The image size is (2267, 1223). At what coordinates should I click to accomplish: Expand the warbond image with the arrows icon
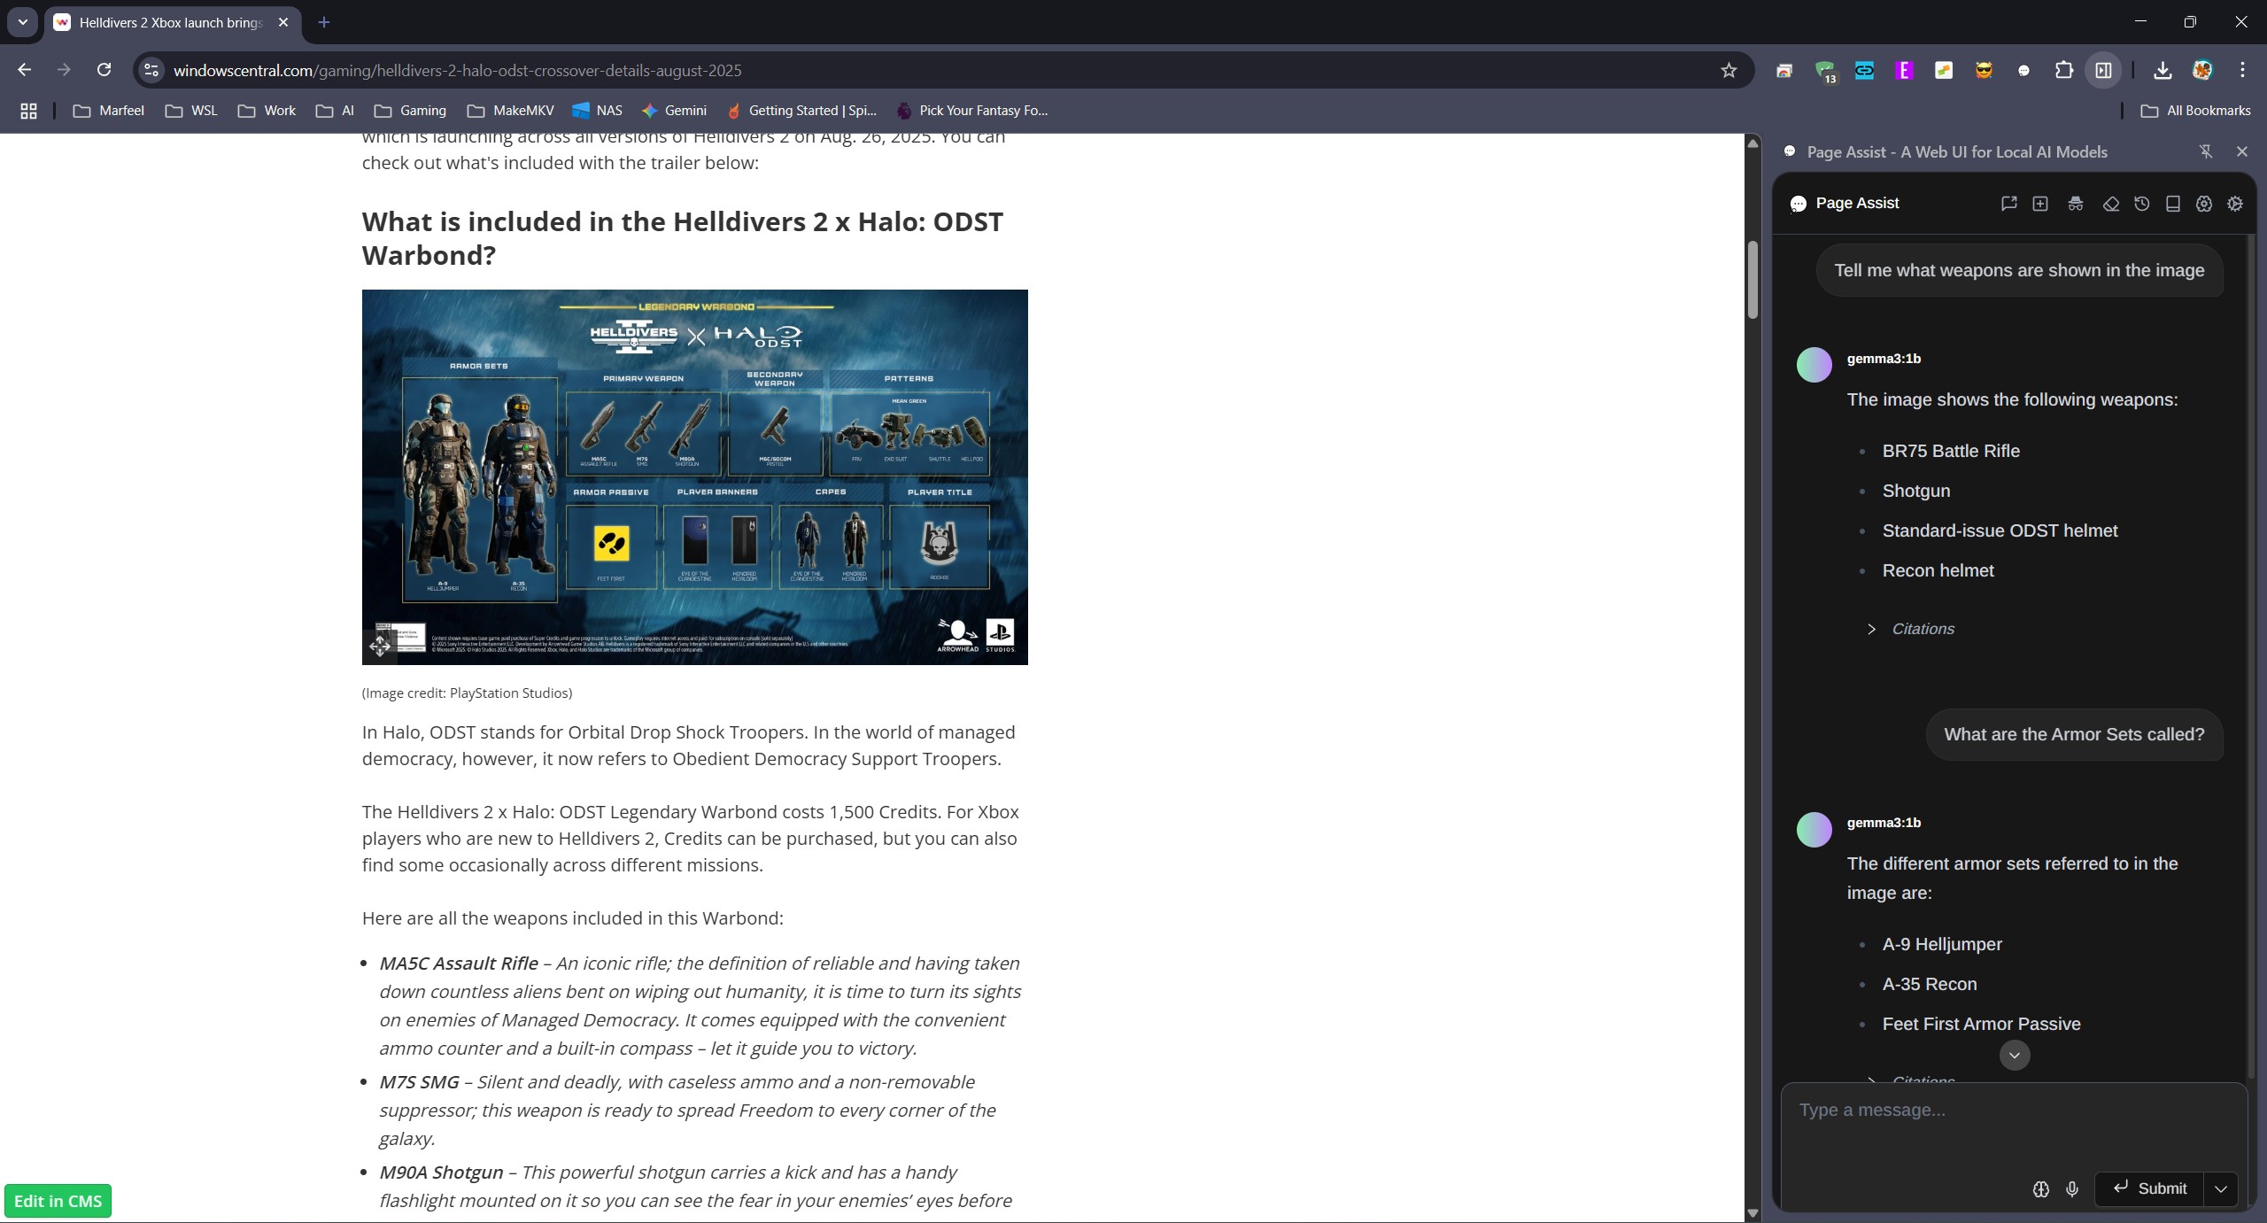pos(380,646)
